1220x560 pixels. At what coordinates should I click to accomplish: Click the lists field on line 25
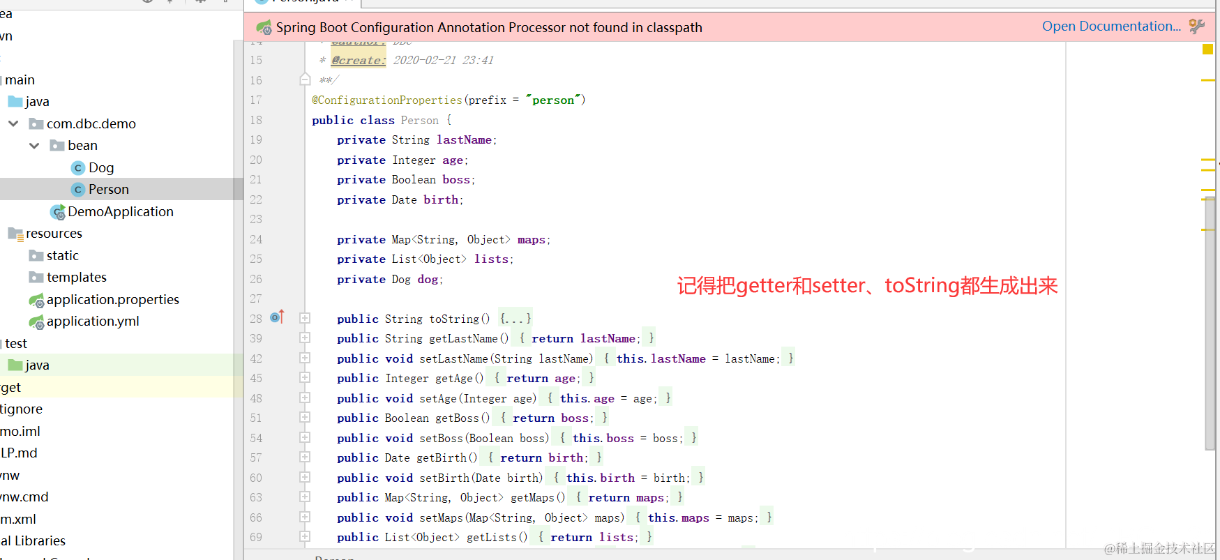pos(492,259)
